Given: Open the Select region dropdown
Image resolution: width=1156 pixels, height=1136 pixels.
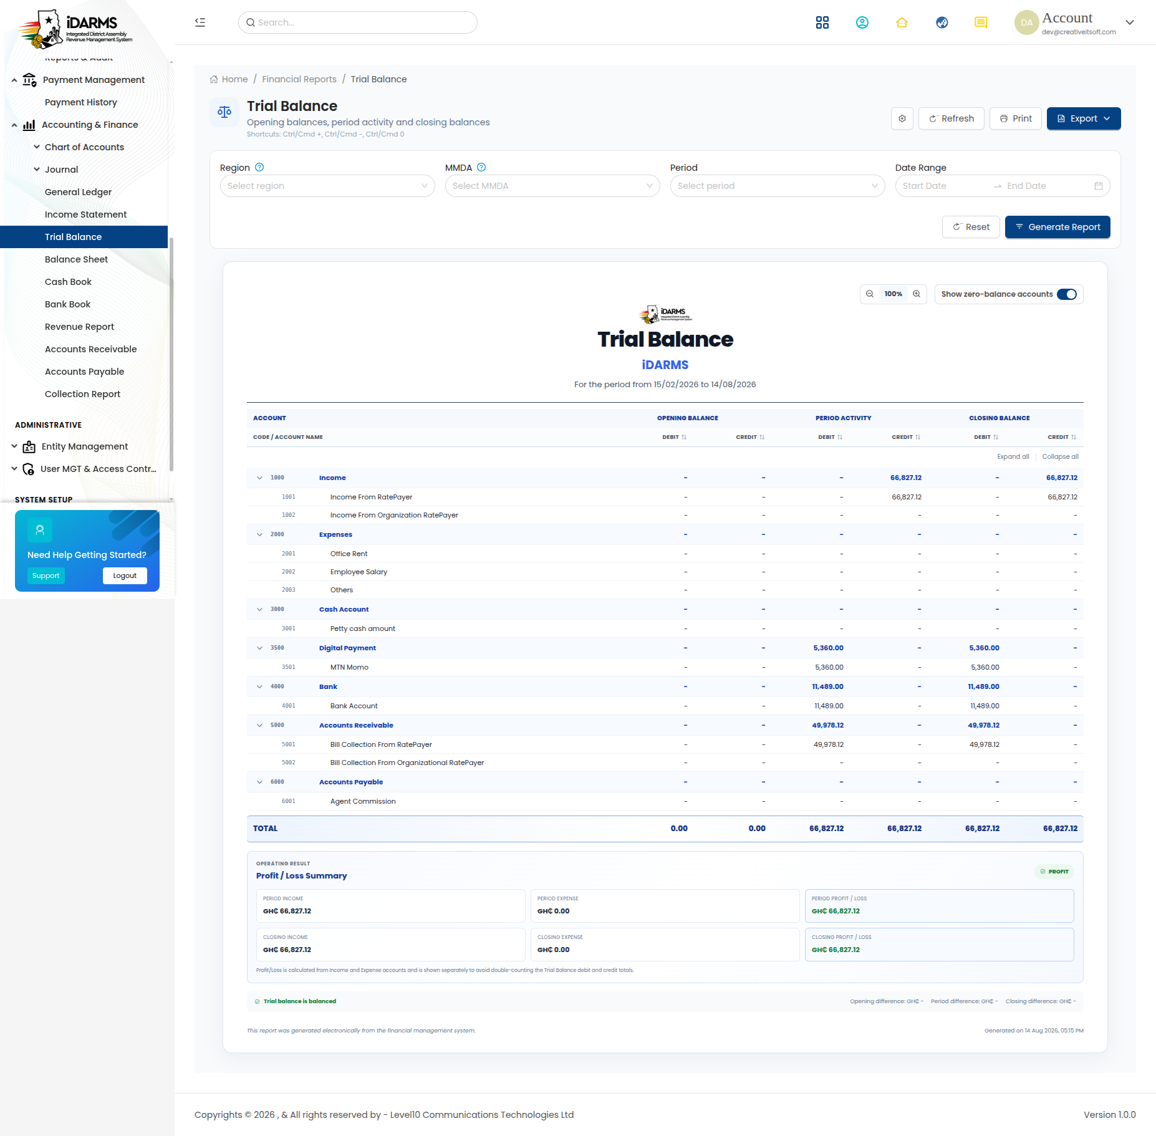Looking at the screenshot, I should (327, 186).
